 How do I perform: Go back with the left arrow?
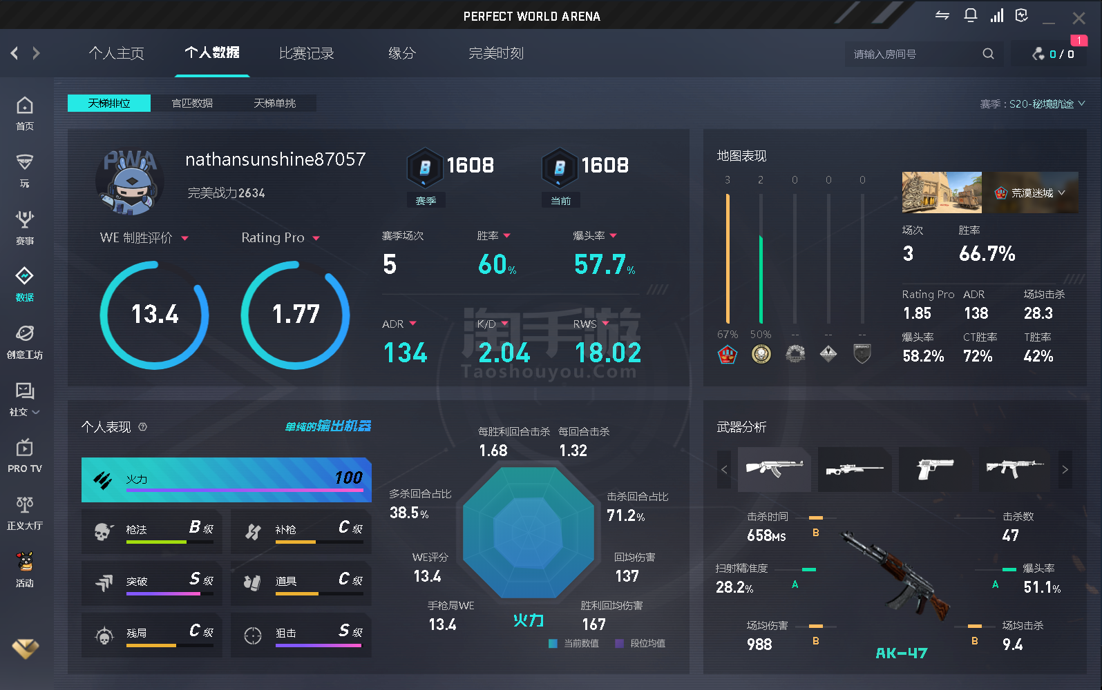[15, 53]
